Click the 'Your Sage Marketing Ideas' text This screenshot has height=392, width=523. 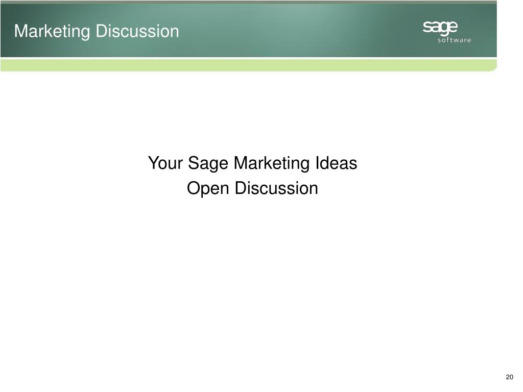(252, 163)
